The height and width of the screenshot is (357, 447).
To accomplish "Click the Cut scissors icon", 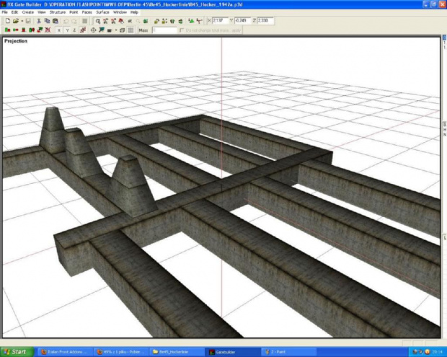I will (37, 22).
